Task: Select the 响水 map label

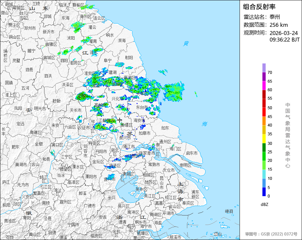Action: tap(110, 35)
